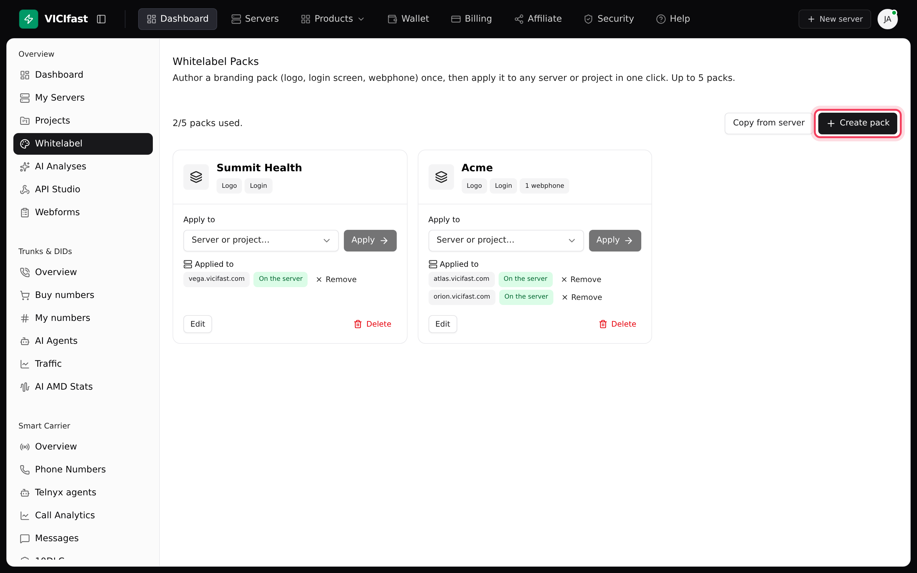
Task: Open Webforms in the sidebar
Action: pos(83,212)
